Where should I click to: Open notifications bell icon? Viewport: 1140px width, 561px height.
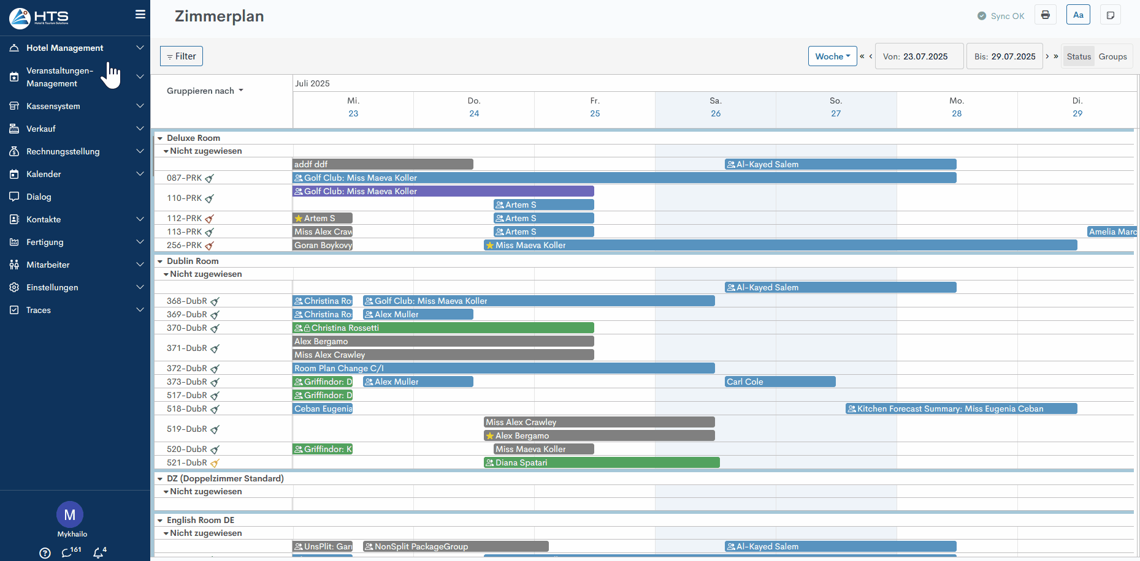(99, 552)
